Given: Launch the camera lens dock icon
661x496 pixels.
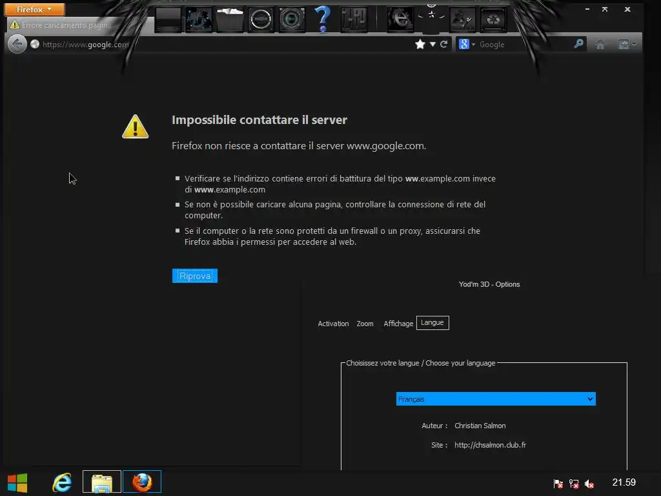Looking at the screenshot, I should pyautogui.click(x=292, y=19).
